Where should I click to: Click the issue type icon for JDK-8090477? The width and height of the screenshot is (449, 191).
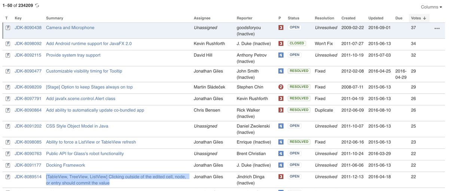coord(8,71)
